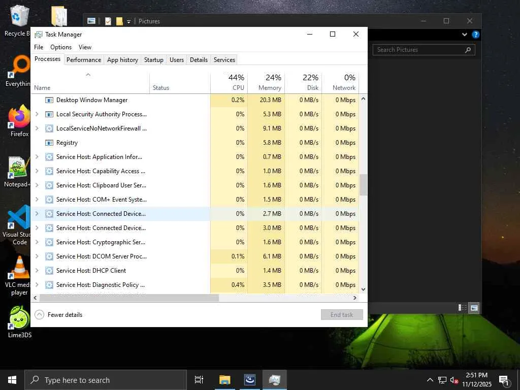Viewport: 520px width, 390px height.
Task: Switch to the Startup tab
Action: [x=153, y=60]
